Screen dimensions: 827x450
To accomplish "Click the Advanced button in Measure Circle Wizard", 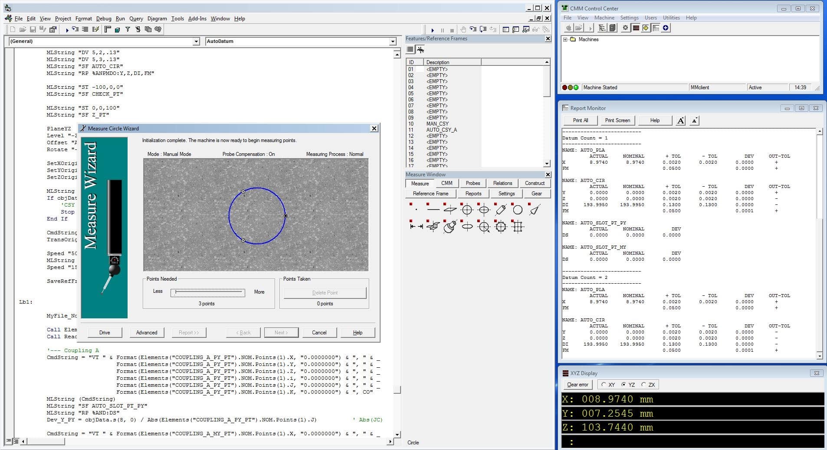I will click(x=147, y=332).
